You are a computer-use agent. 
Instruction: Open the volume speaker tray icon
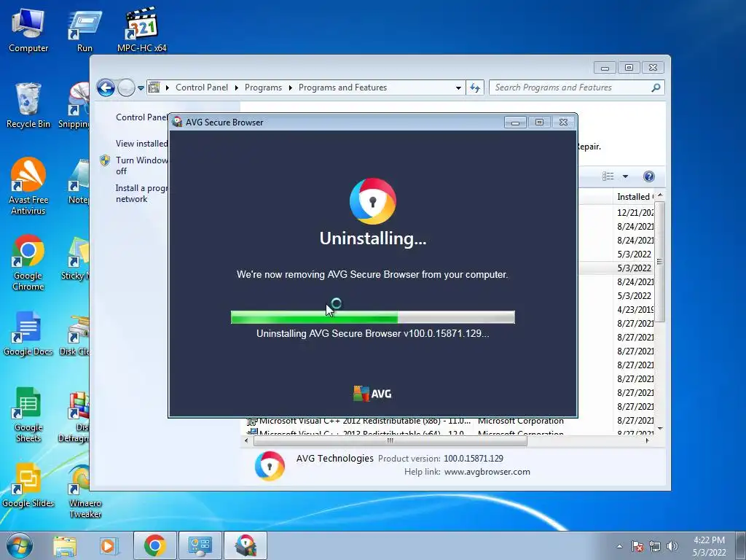pyautogui.click(x=672, y=546)
